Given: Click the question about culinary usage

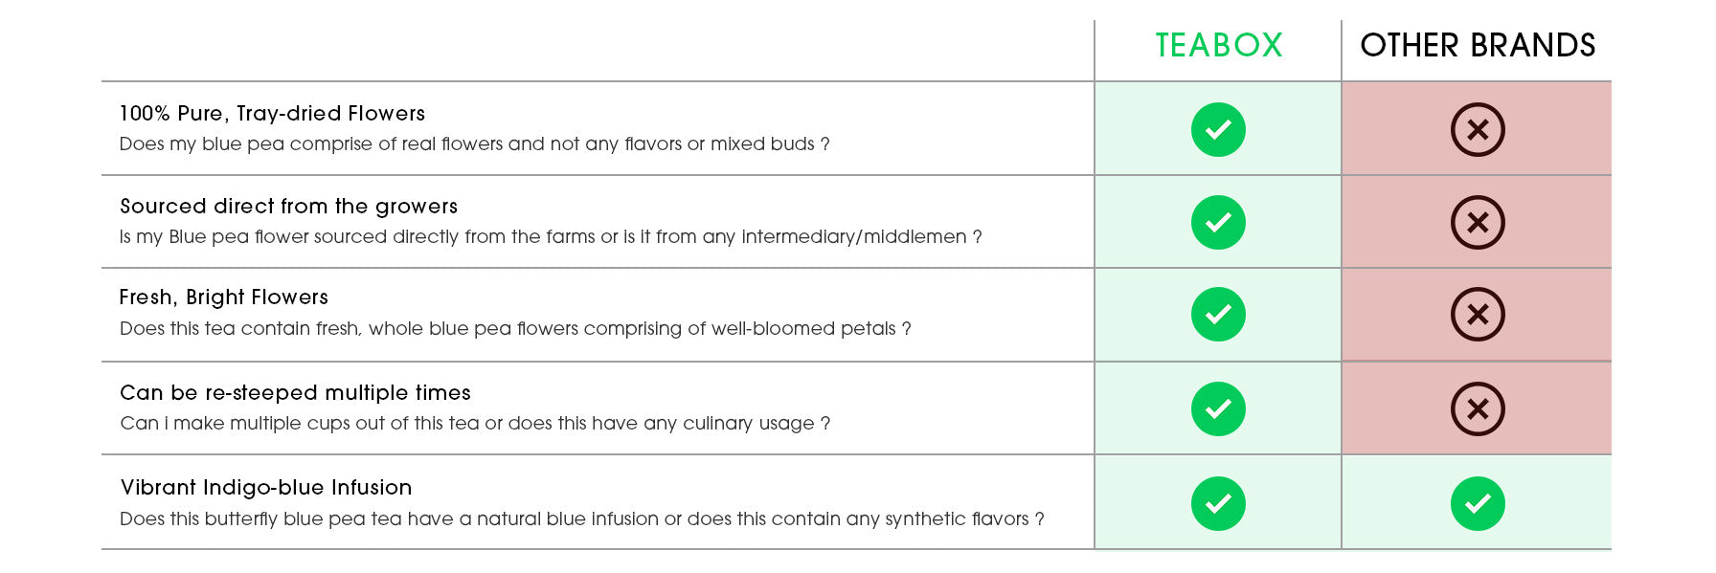Looking at the screenshot, I should (x=475, y=423).
